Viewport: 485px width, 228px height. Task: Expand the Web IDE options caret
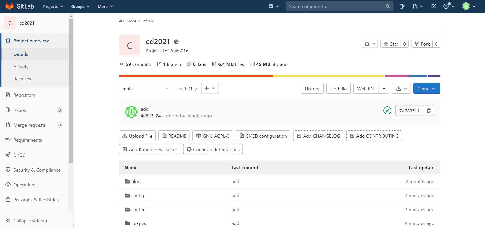click(384, 89)
